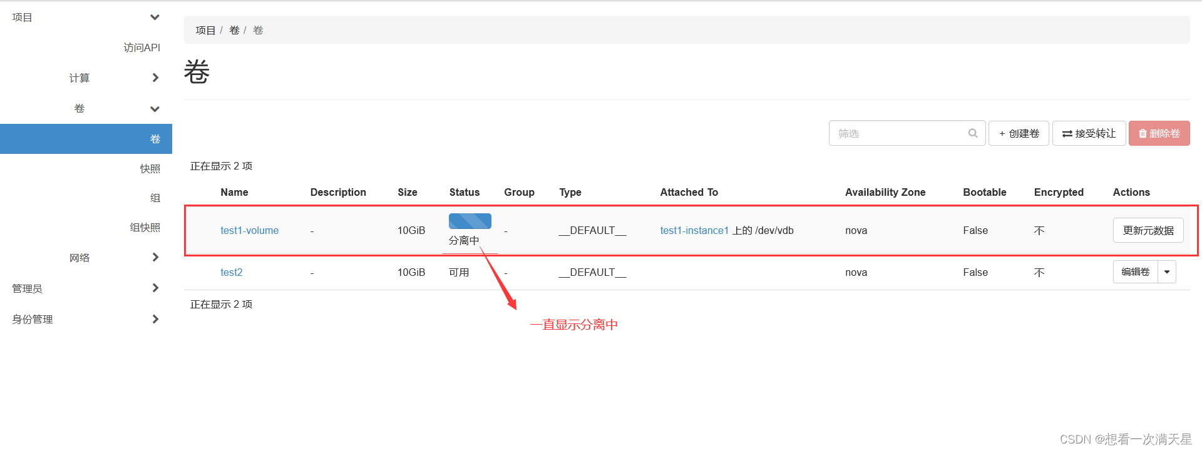The image size is (1202, 451).
Task: Expand the 管理员 sidebar section chevron
Action: pos(155,288)
